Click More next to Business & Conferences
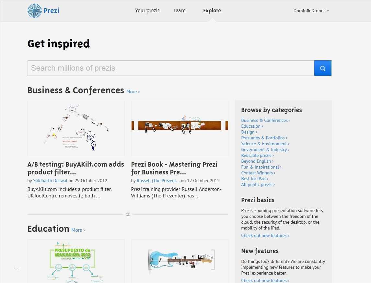The height and width of the screenshot is (283, 371). pyautogui.click(x=133, y=92)
